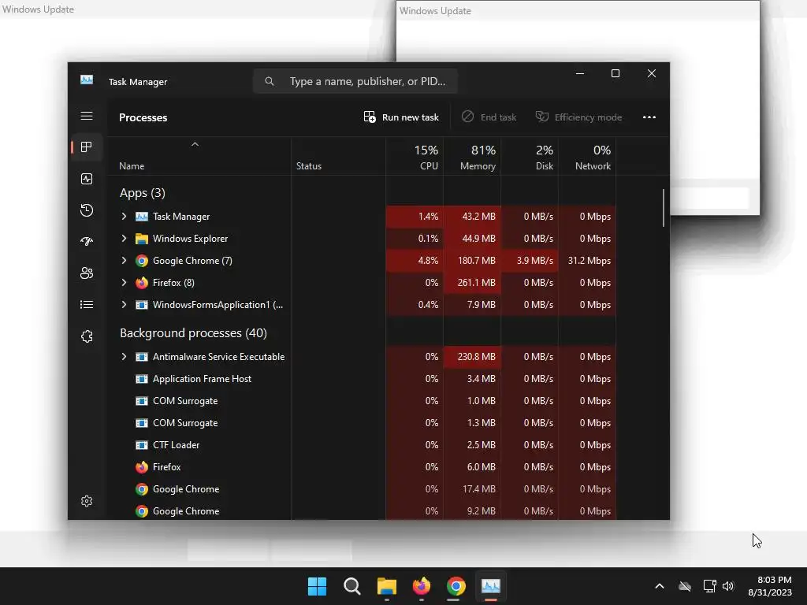Click the background Firefox process icon

pyautogui.click(x=142, y=467)
